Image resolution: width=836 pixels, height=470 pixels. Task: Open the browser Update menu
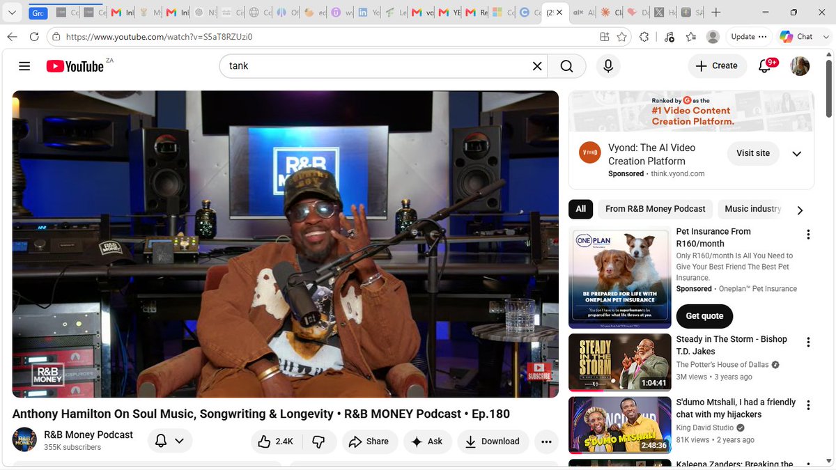(x=749, y=37)
